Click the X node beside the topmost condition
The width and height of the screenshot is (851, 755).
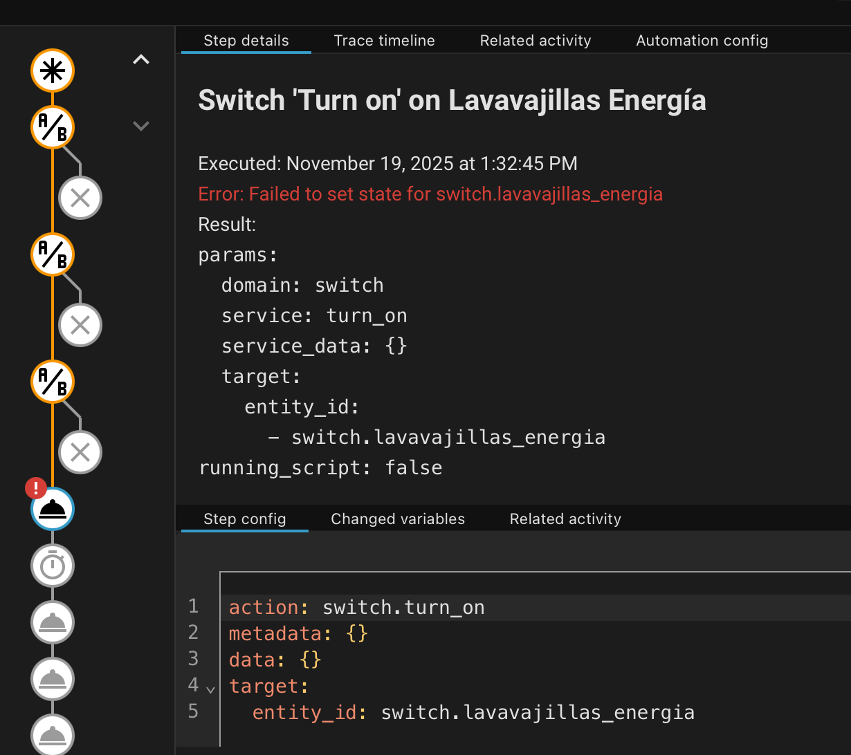pyautogui.click(x=80, y=198)
